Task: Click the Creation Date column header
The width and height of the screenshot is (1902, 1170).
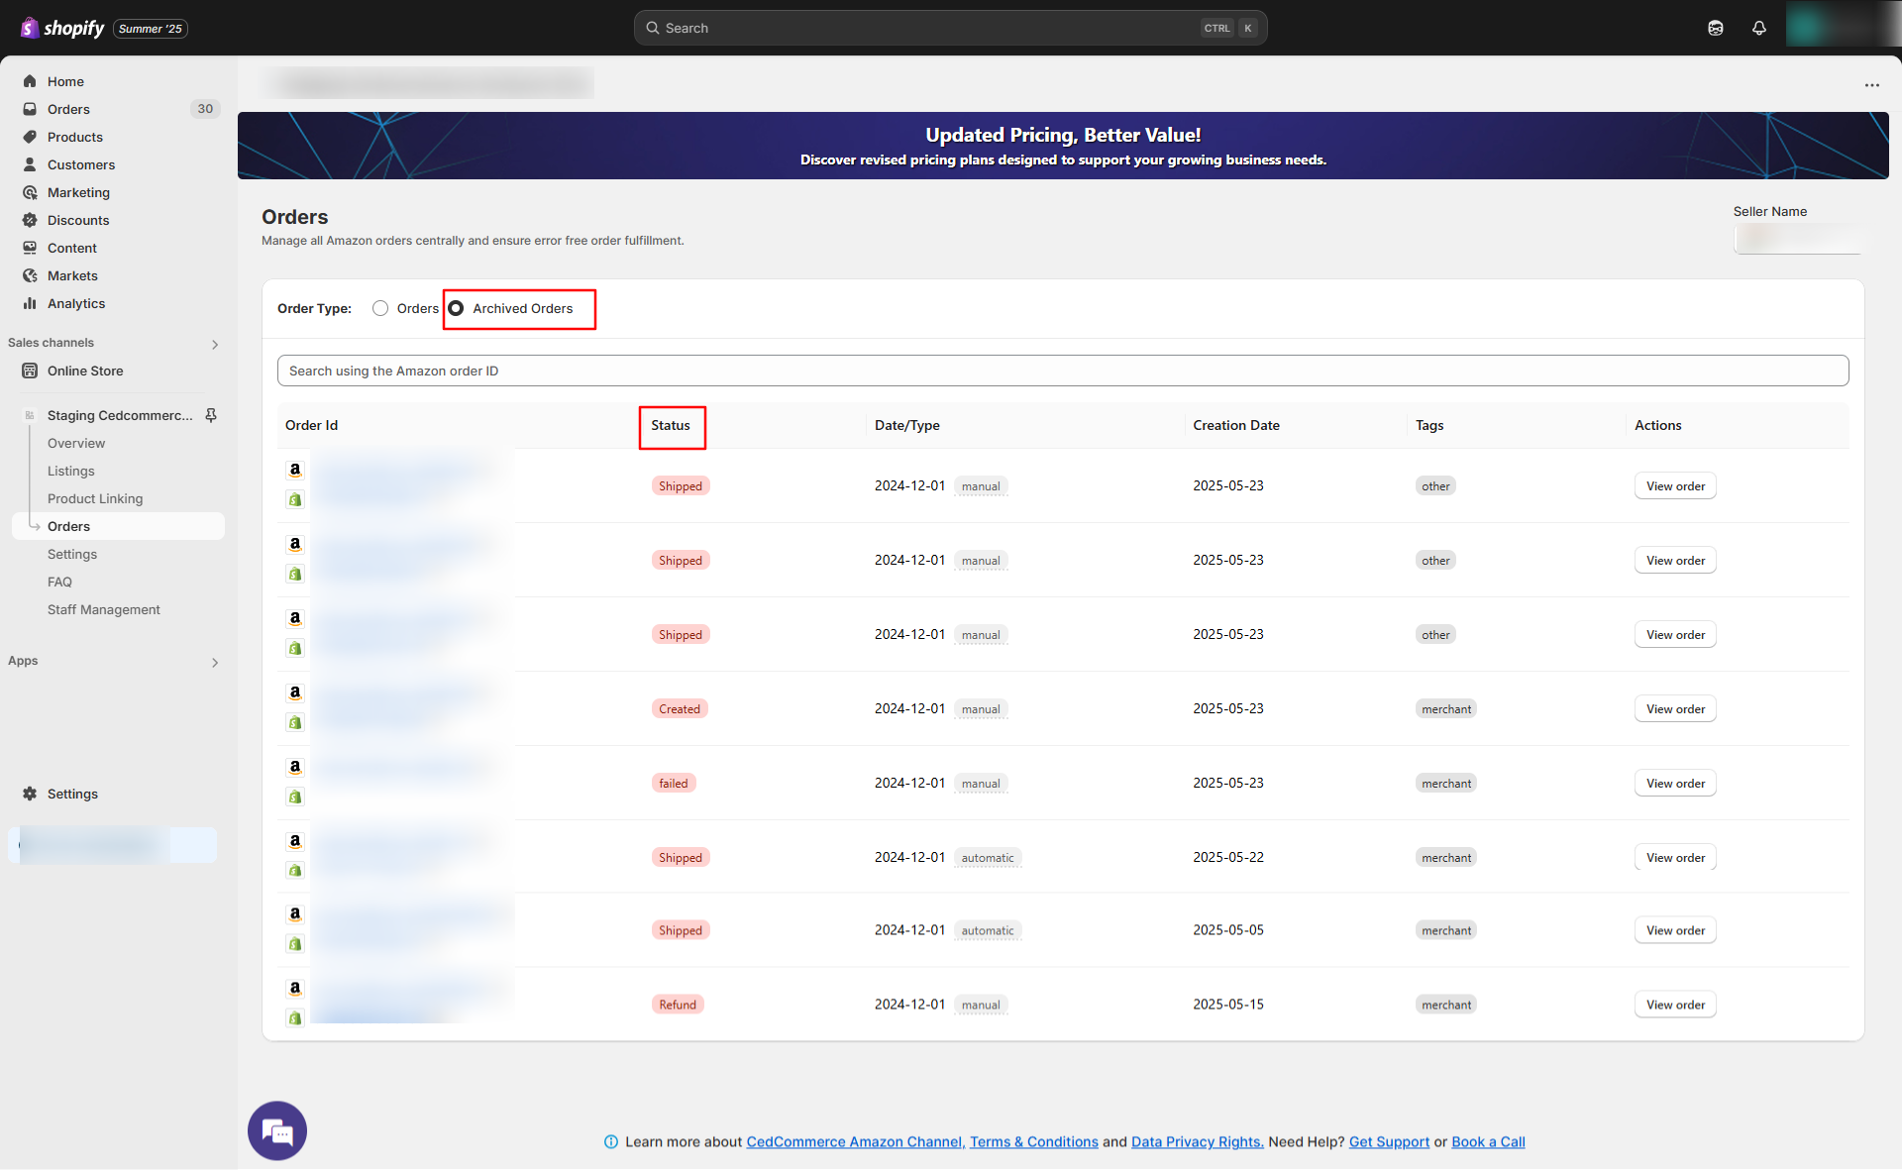Action: pos(1236,425)
